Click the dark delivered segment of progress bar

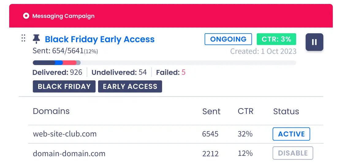click(44, 63)
